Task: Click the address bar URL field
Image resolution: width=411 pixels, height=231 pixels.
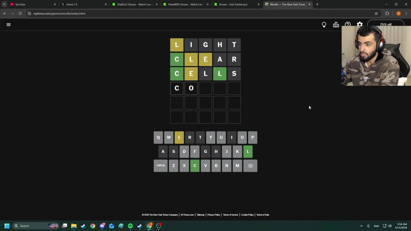Action: [x=202, y=13]
